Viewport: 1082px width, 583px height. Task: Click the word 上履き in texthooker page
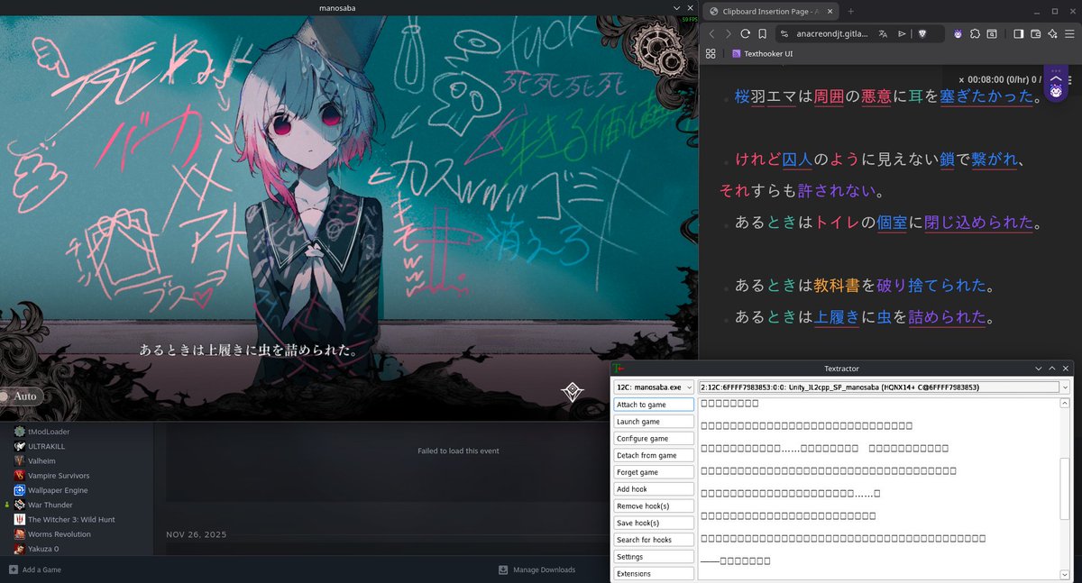838,317
